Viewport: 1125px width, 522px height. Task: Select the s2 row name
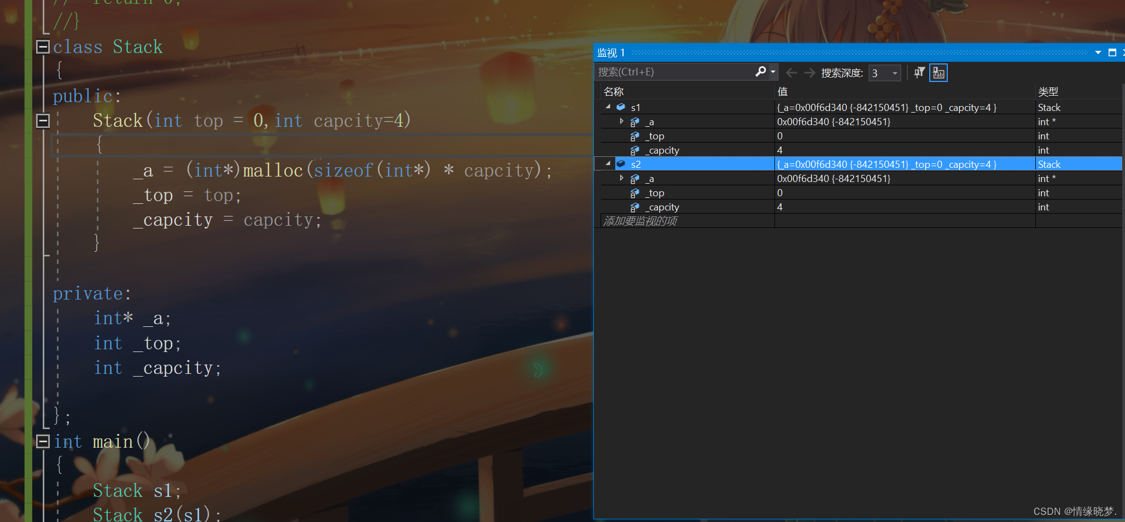[x=636, y=165]
